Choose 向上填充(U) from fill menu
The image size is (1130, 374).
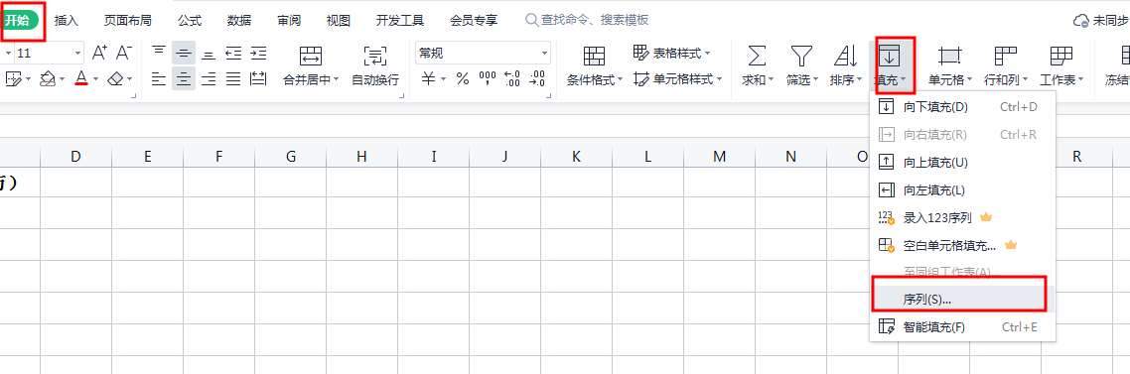click(x=963, y=163)
